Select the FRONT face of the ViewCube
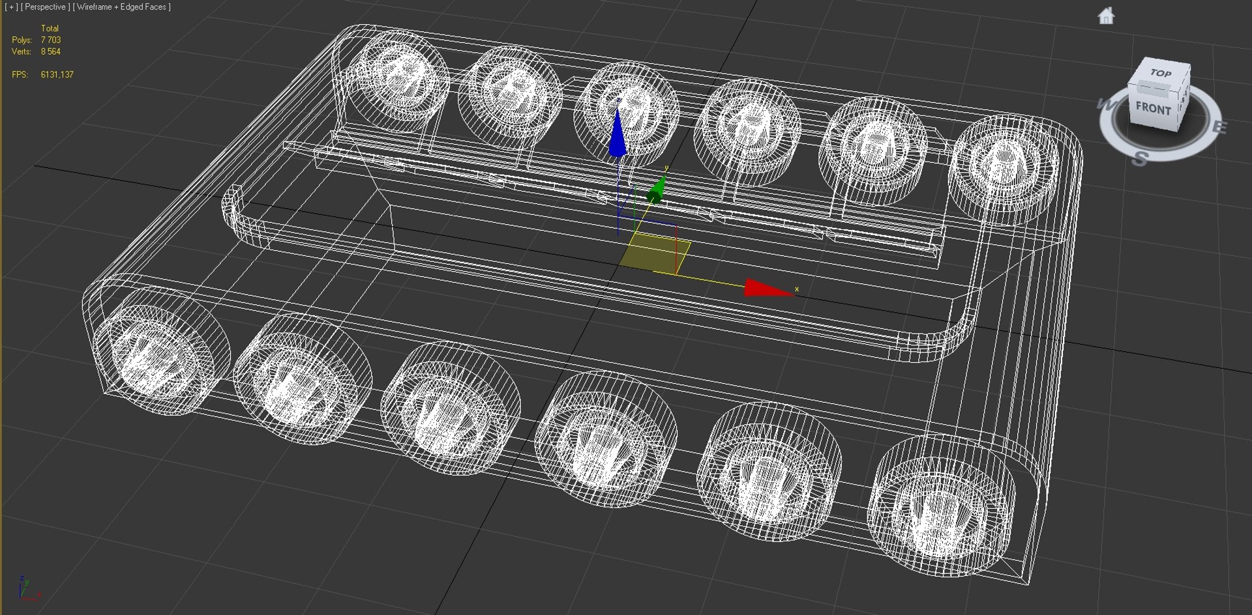 pos(1153,108)
